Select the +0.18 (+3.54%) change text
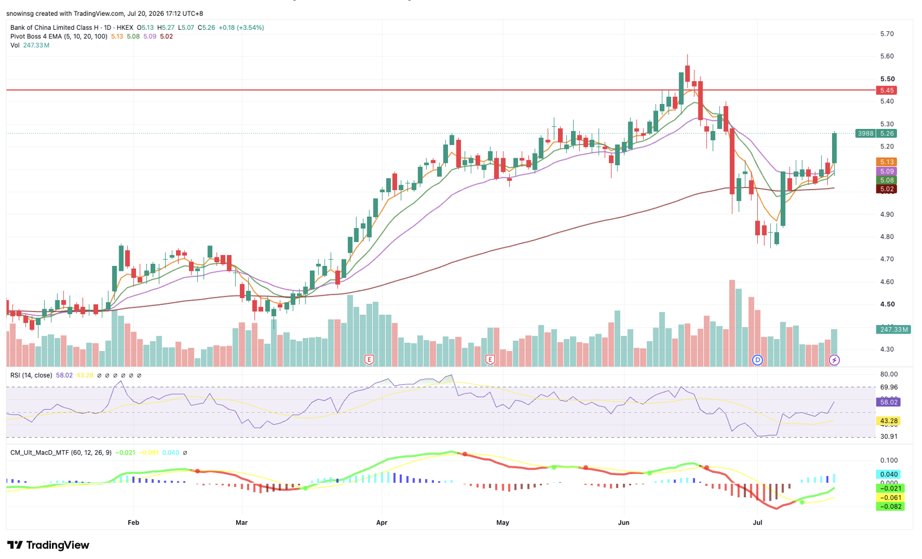 (x=241, y=28)
